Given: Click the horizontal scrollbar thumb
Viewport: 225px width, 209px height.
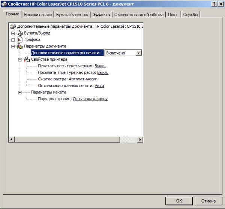Looking at the screenshot, I should pyautogui.click(x=67, y=139).
